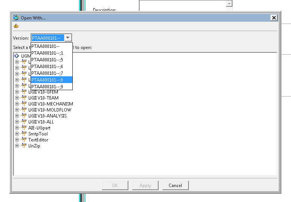The height and width of the screenshot is (202, 291).
Task: Click the TextEditor tool icon
Action: (x=24, y=140)
